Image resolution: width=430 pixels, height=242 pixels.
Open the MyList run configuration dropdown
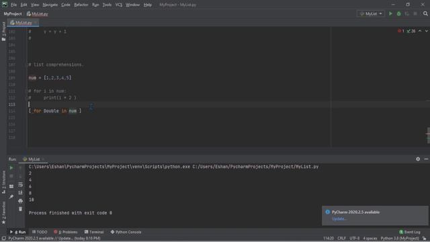coord(371,13)
